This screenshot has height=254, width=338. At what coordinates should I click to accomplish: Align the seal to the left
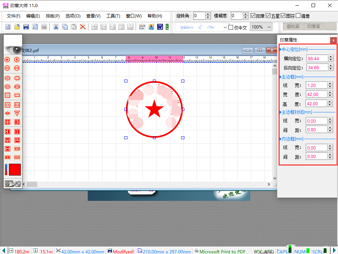[103, 27]
